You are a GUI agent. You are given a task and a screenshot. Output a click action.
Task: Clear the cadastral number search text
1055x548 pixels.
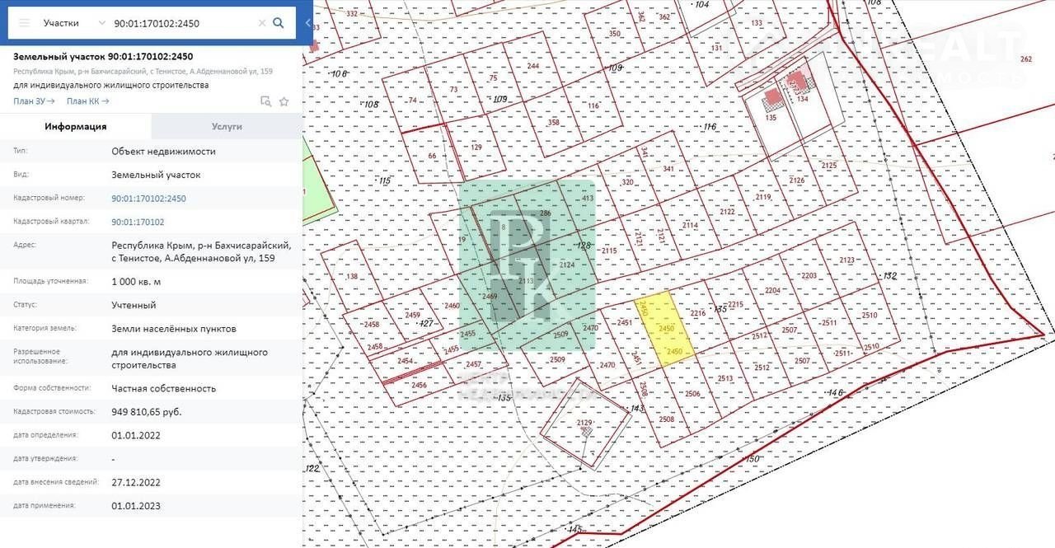click(x=262, y=23)
